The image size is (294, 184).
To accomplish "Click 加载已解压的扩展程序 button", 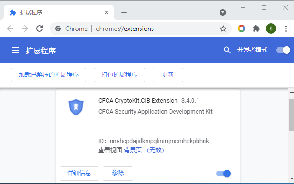I will [x=49, y=75].
